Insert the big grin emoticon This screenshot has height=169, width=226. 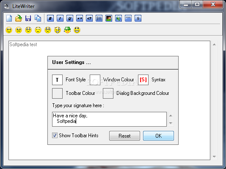(77, 30)
